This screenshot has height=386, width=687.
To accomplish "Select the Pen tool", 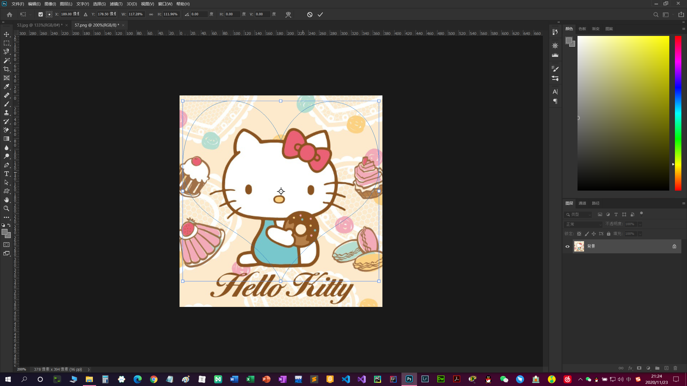I will tap(6, 165).
